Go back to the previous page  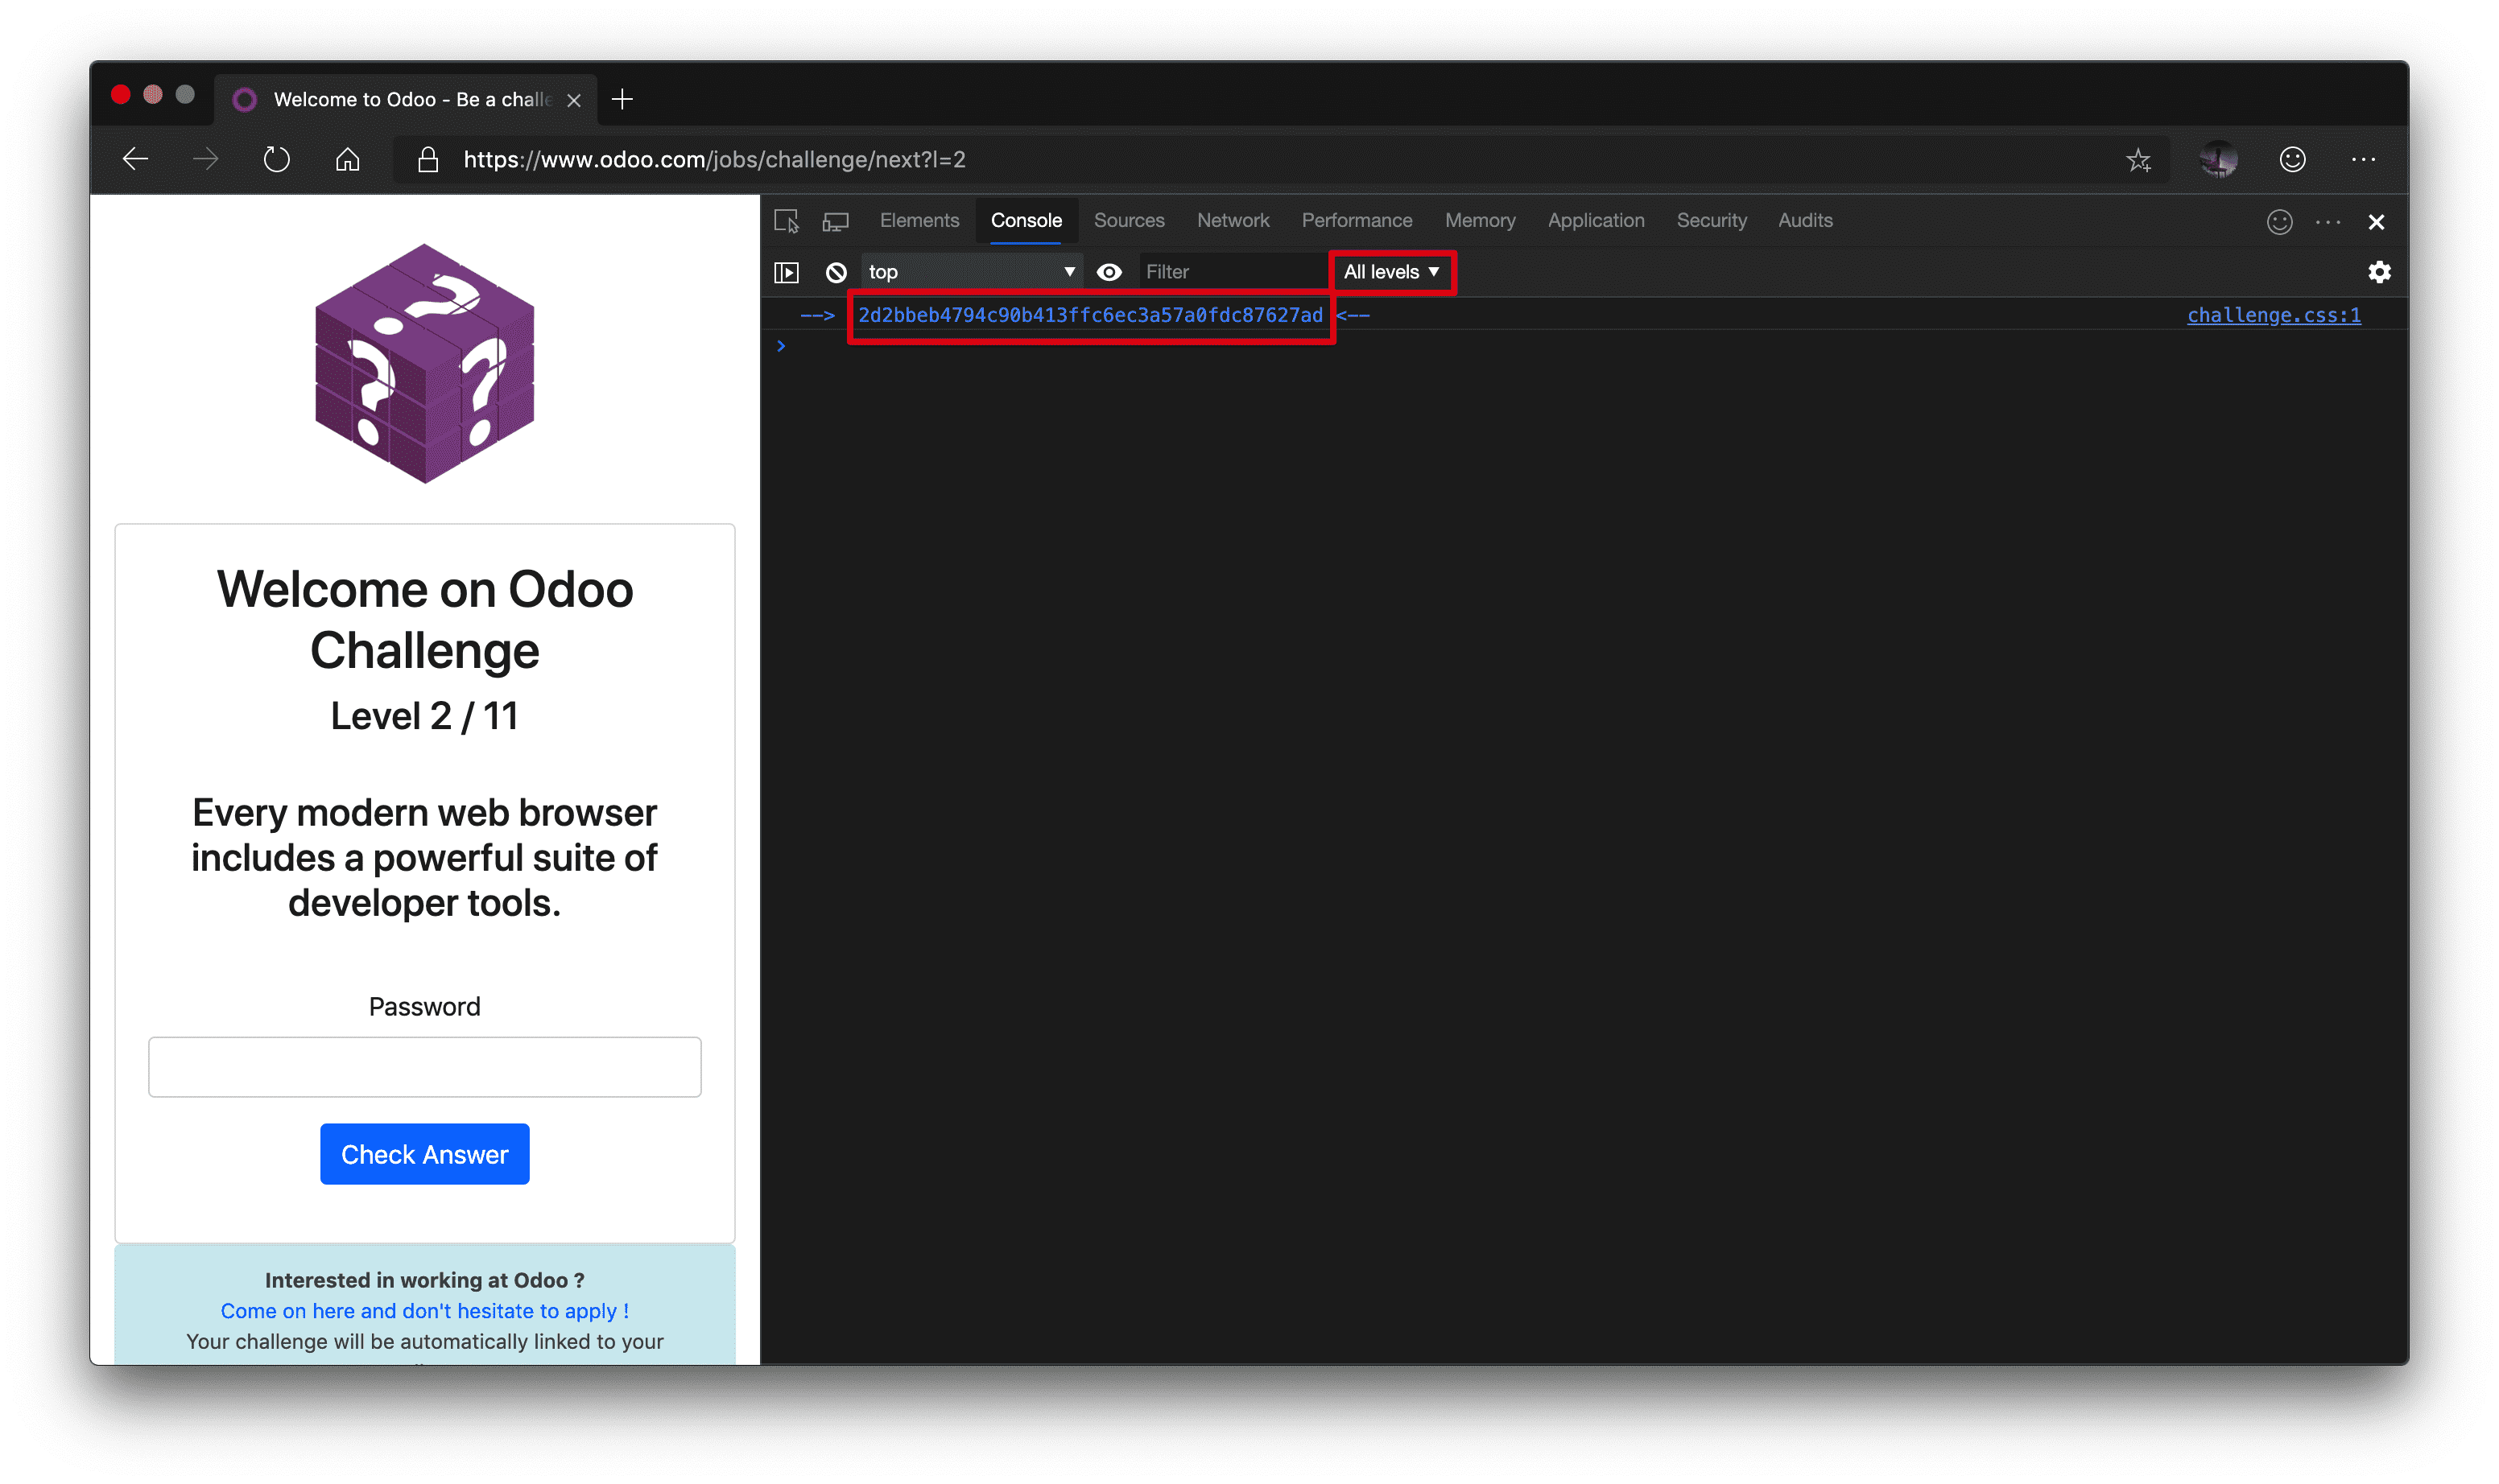click(x=135, y=159)
